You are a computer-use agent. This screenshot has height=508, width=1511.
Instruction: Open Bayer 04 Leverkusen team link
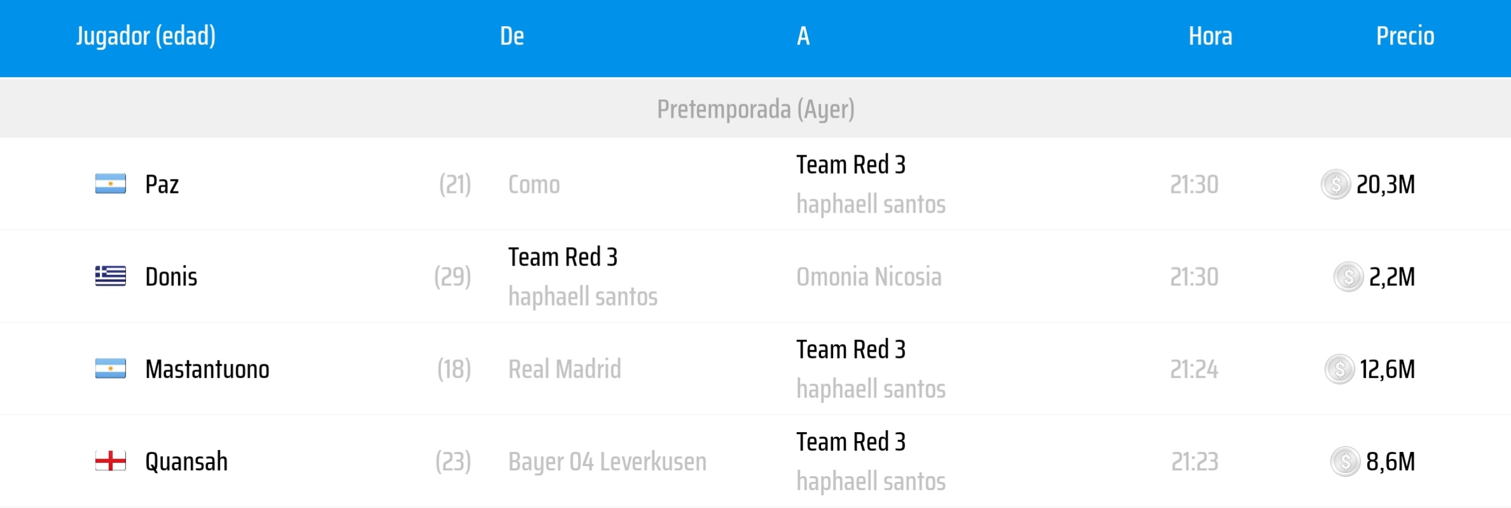tap(607, 462)
